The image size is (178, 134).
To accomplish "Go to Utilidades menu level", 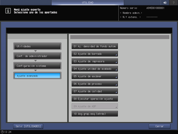I will (37, 46).
